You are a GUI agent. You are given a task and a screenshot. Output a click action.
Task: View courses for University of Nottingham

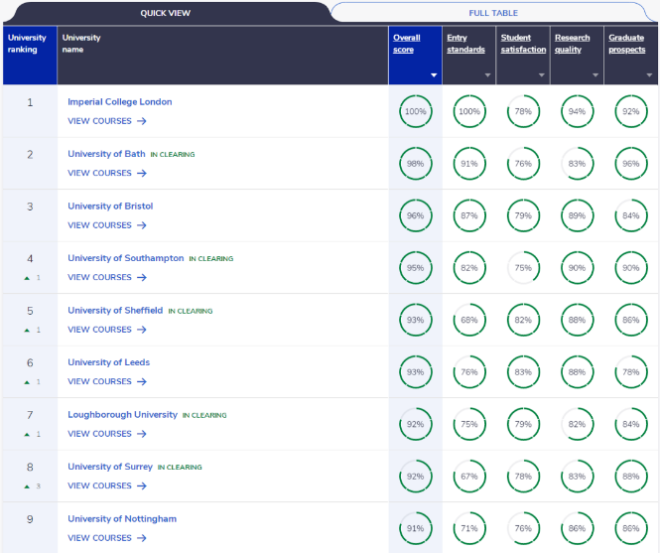tap(107, 538)
